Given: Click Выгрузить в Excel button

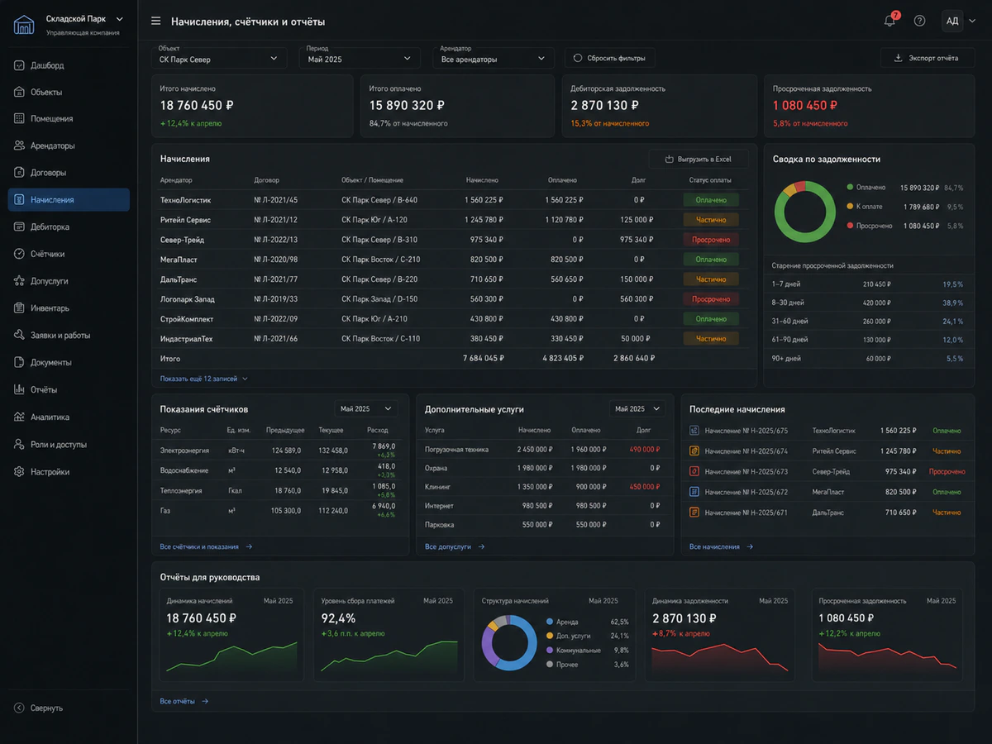Looking at the screenshot, I should (x=699, y=159).
